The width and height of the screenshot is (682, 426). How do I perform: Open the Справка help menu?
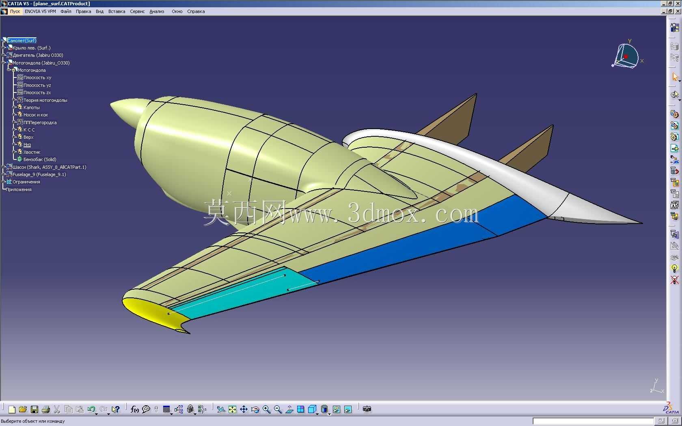click(x=196, y=11)
